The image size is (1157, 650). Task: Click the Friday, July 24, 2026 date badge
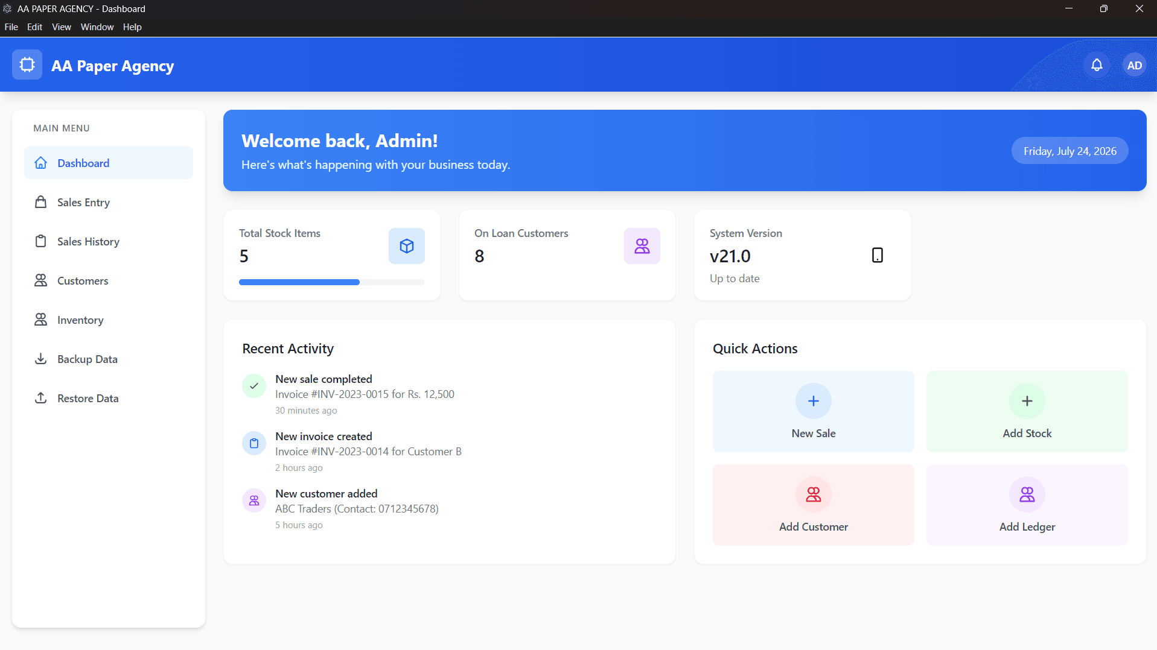pos(1070,151)
